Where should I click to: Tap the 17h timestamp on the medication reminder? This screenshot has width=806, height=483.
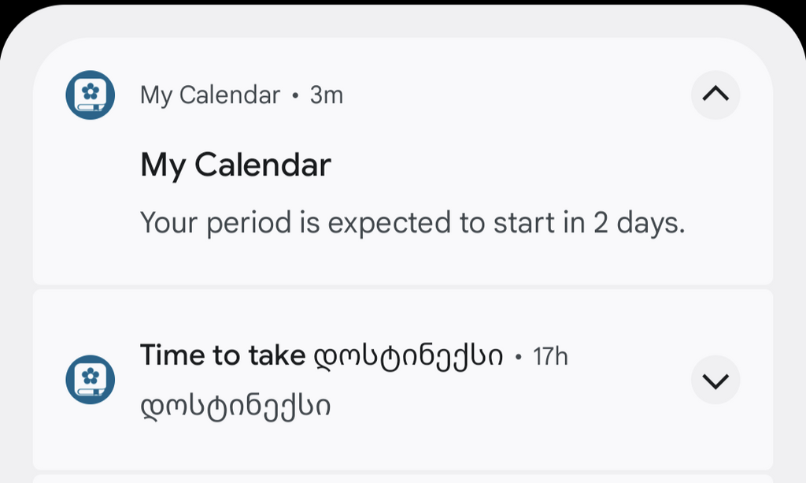(550, 356)
